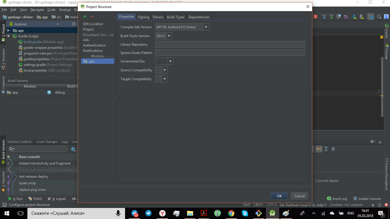390x219 pixels.
Task: Open the Logcat tool window
Action: point(57,199)
